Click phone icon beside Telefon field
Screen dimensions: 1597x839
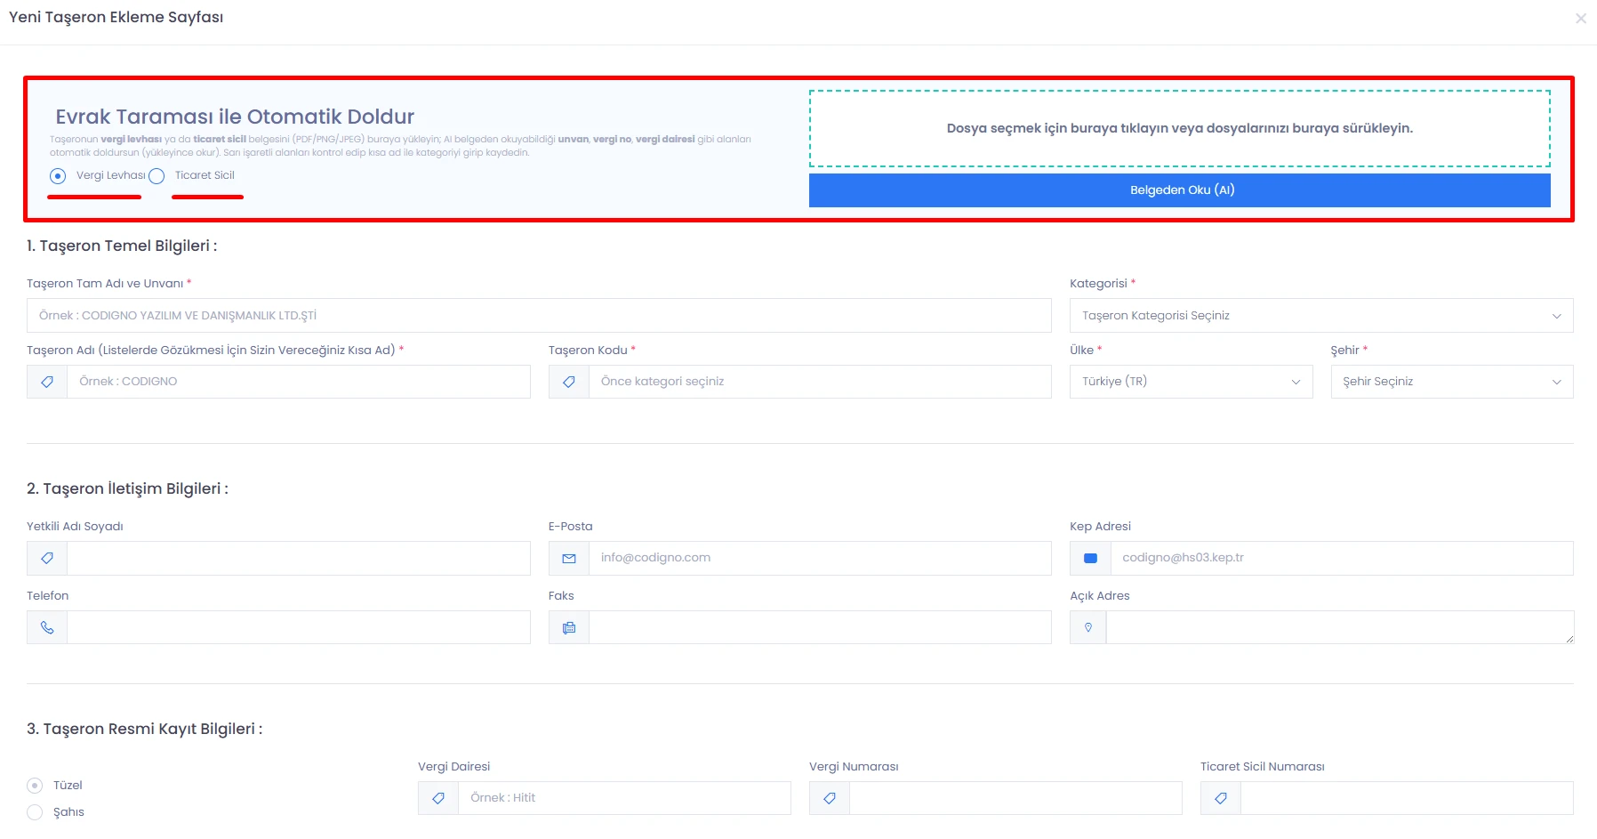(47, 627)
